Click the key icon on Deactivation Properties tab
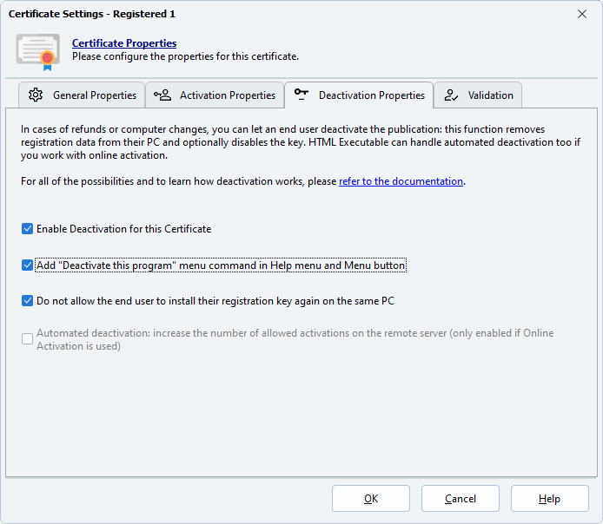 tap(301, 95)
